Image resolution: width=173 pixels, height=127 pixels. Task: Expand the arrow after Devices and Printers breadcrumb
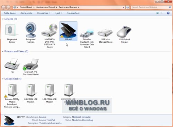pos(79,7)
